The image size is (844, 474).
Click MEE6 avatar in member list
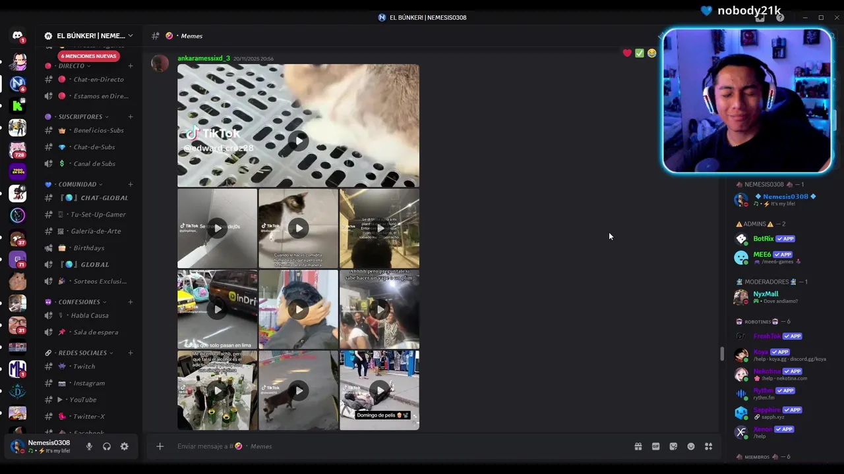[741, 257]
